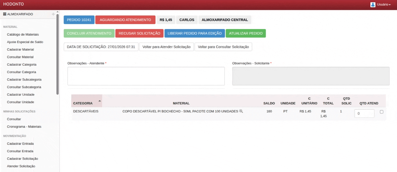Click the Observações - Atendente text area
Image resolution: width=397 pixels, height=172 pixels.
click(x=146, y=76)
